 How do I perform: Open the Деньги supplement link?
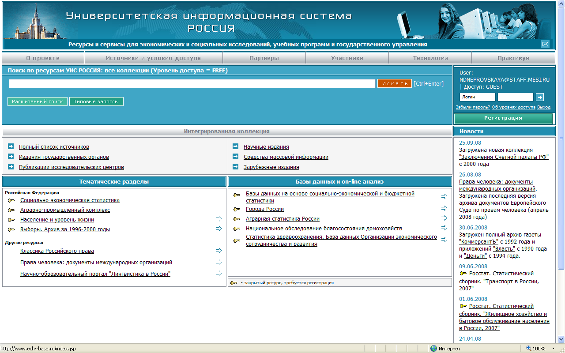(476, 256)
